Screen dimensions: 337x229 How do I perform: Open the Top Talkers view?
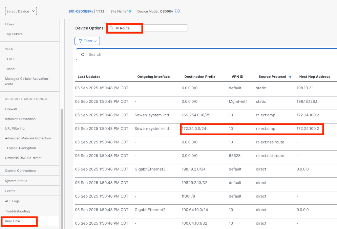coord(14,34)
